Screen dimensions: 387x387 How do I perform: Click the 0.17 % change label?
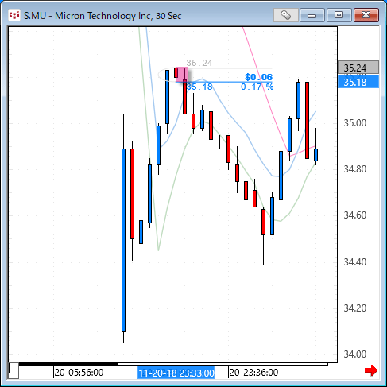257,87
